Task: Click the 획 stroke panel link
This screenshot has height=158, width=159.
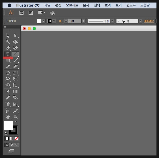Action: (x=60, y=21)
